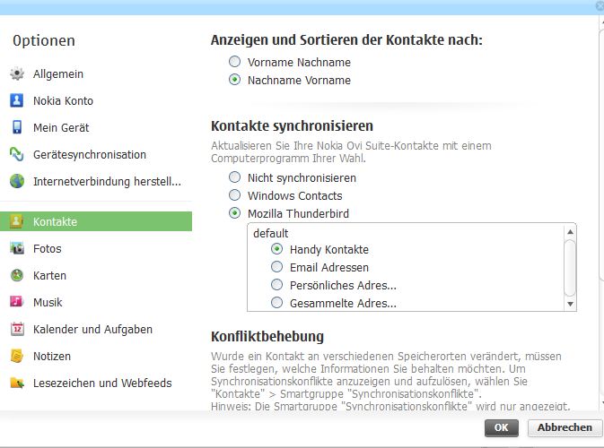The height and width of the screenshot is (448, 604).
Task: Open the Kontakte section
Action: [x=96, y=221]
